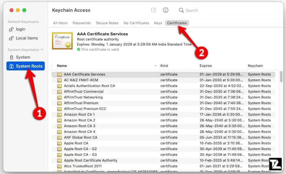Click the AAA Certificate Services row icon

click(x=59, y=75)
